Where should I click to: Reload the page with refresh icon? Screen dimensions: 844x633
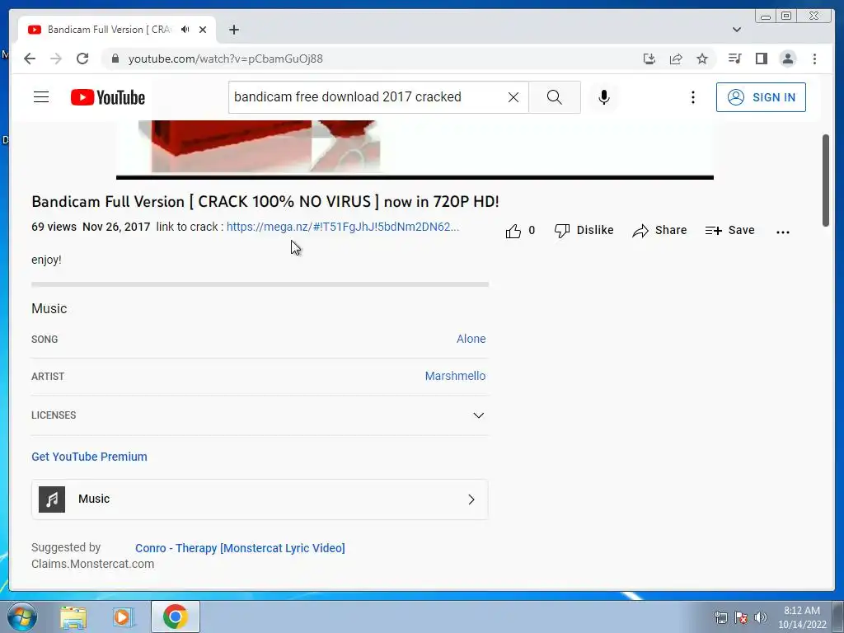(82, 59)
